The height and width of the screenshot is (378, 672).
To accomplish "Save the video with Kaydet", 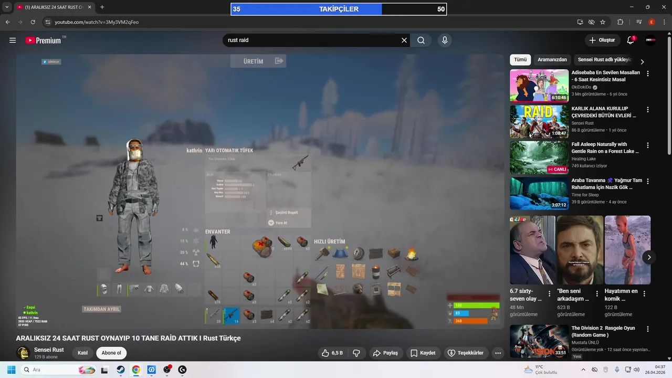I will point(423,353).
